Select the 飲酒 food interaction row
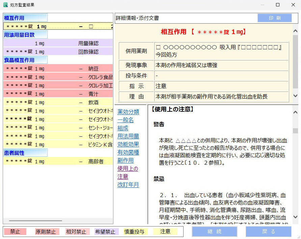 click(58, 102)
